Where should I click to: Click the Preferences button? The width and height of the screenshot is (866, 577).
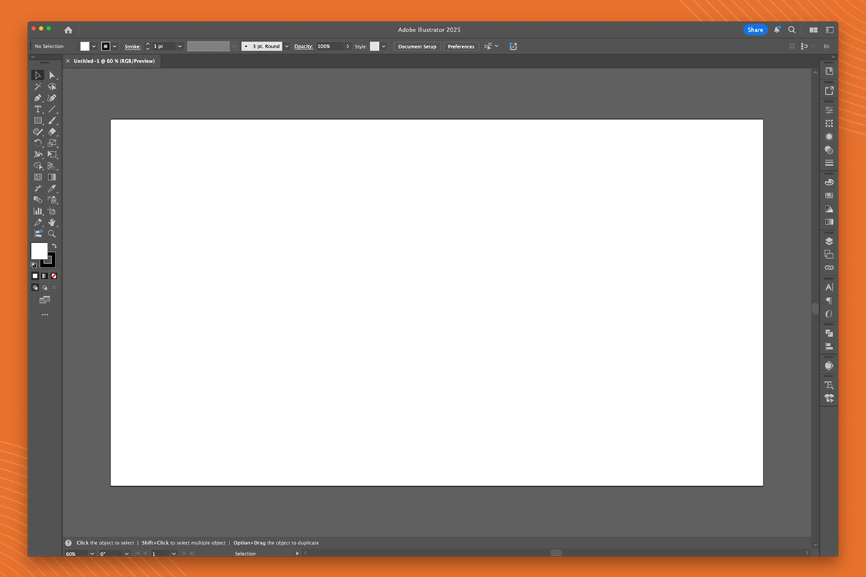tap(461, 46)
